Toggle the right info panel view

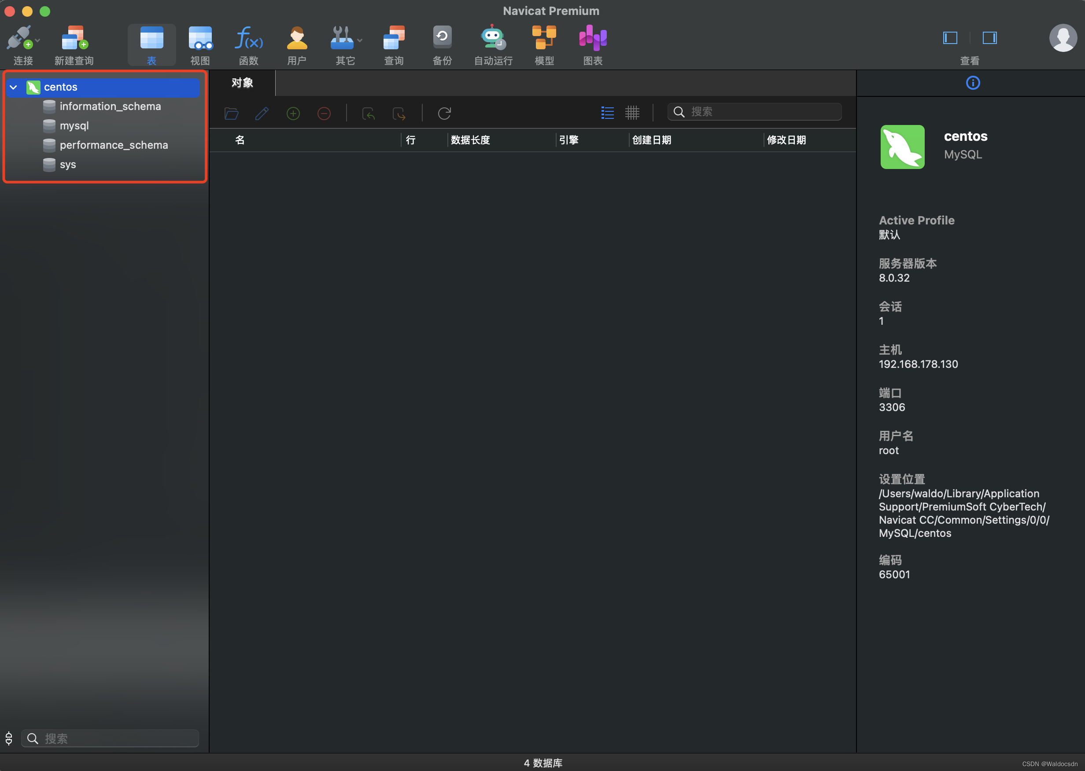point(989,38)
